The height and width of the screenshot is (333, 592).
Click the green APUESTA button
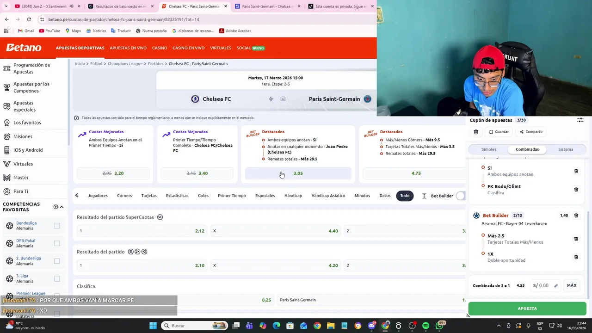[527, 308]
